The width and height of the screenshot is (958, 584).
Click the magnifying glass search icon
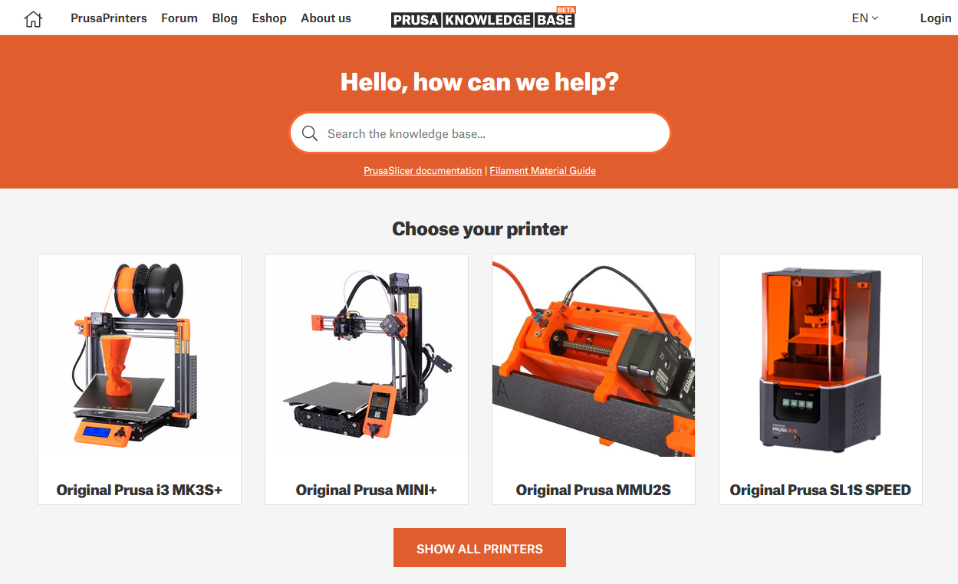click(x=310, y=133)
